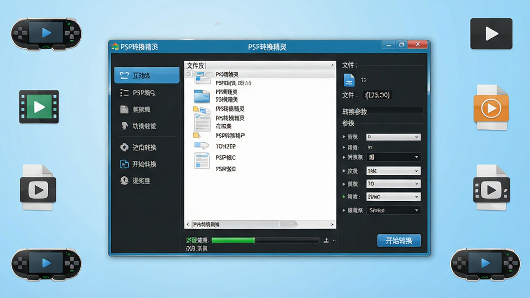Screen dimensions: 530x298
Task: Open the dark dropdown showing Smied
Action: (393, 210)
